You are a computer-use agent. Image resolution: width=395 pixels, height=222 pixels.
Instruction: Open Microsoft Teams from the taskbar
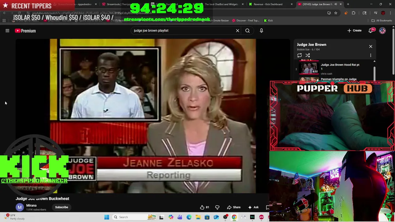[x=180, y=217]
